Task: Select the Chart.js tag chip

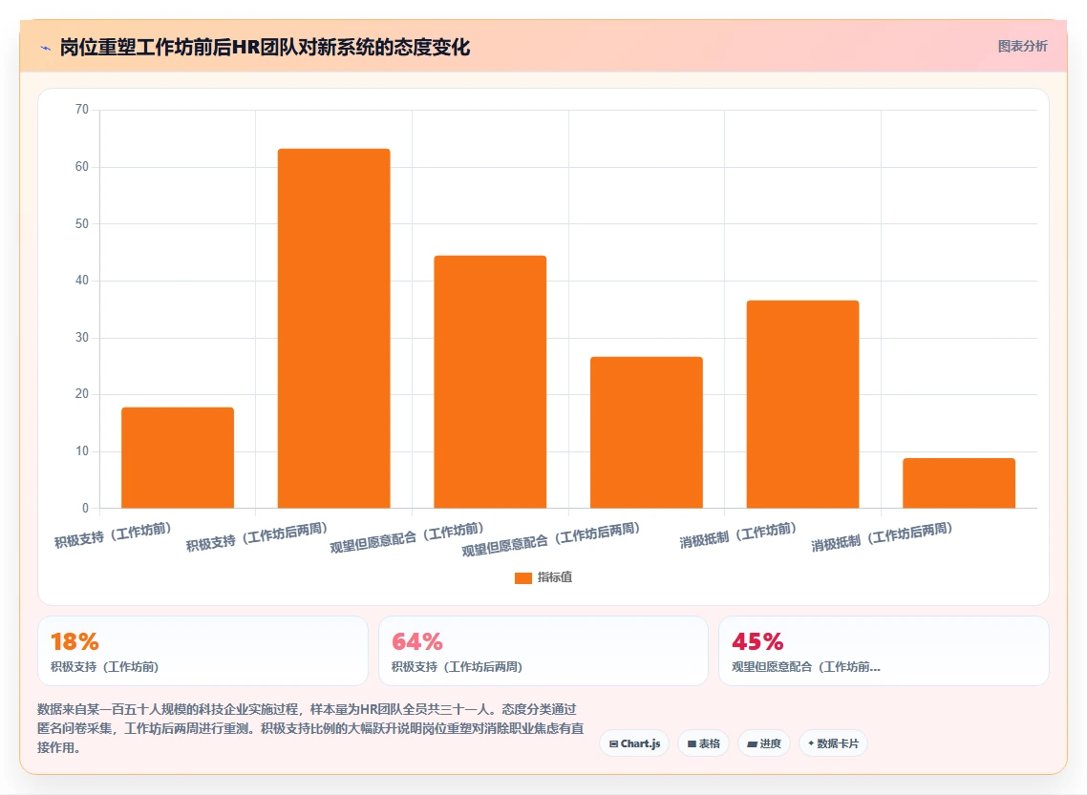Action: pos(634,743)
